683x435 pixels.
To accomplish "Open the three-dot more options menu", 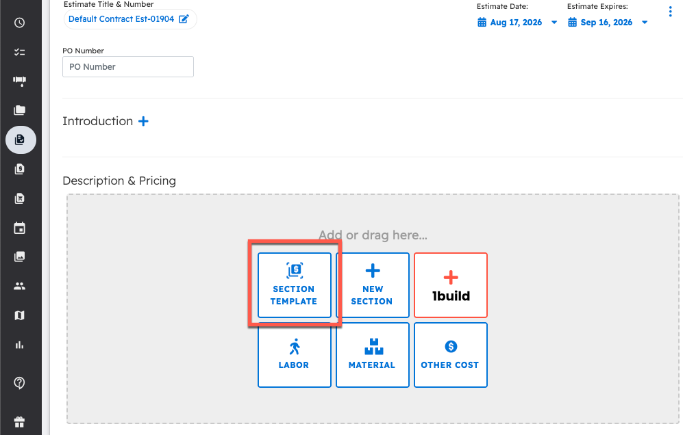I will (670, 12).
